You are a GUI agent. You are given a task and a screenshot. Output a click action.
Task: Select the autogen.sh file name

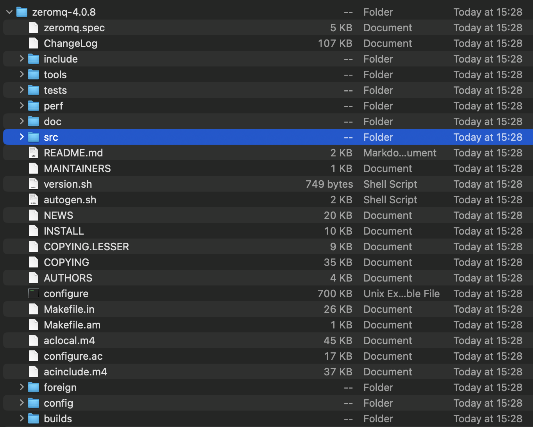(70, 200)
